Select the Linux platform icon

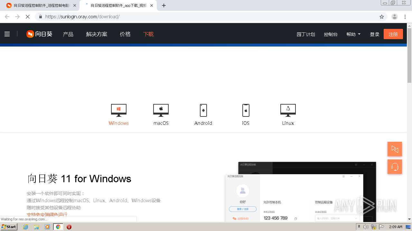pyautogui.click(x=288, y=110)
